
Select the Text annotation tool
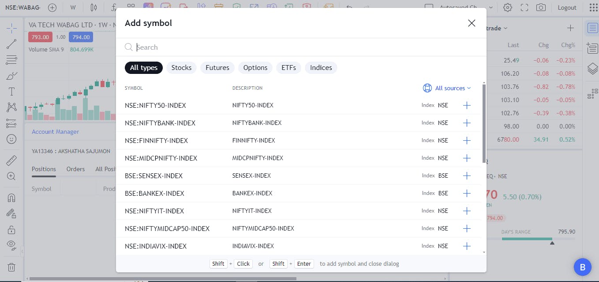(x=11, y=92)
